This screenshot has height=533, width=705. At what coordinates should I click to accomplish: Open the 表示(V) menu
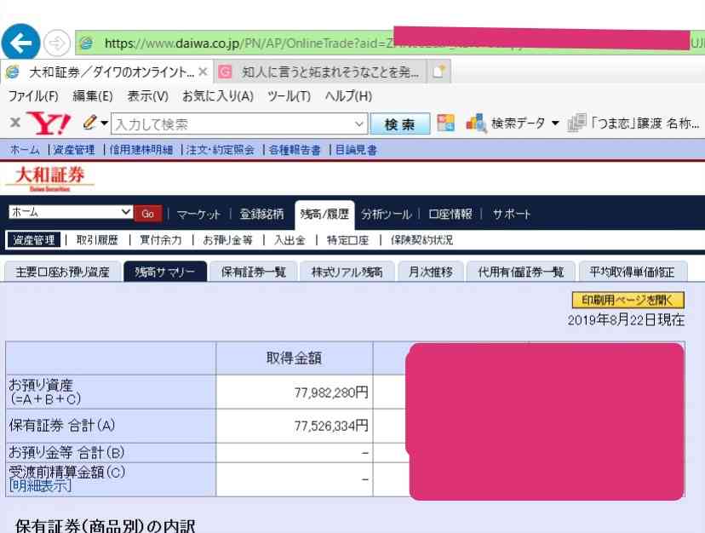(x=147, y=96)
